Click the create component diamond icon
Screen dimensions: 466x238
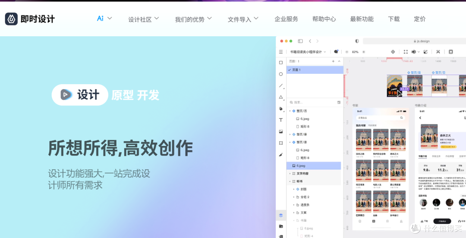pos(393,52)
